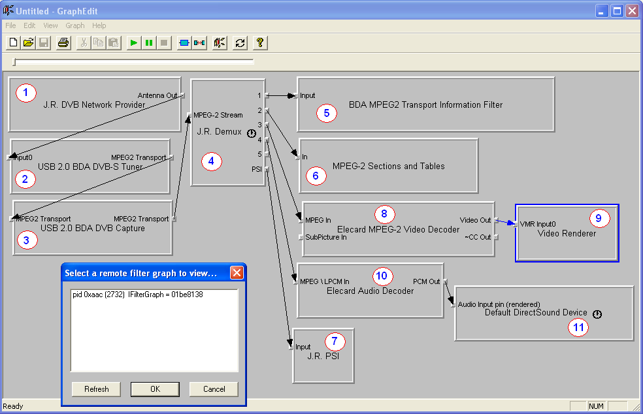Click the clock icon on Default DirectSound Device
This screenshot has height=414, width=643.
[x=597, y=314]
